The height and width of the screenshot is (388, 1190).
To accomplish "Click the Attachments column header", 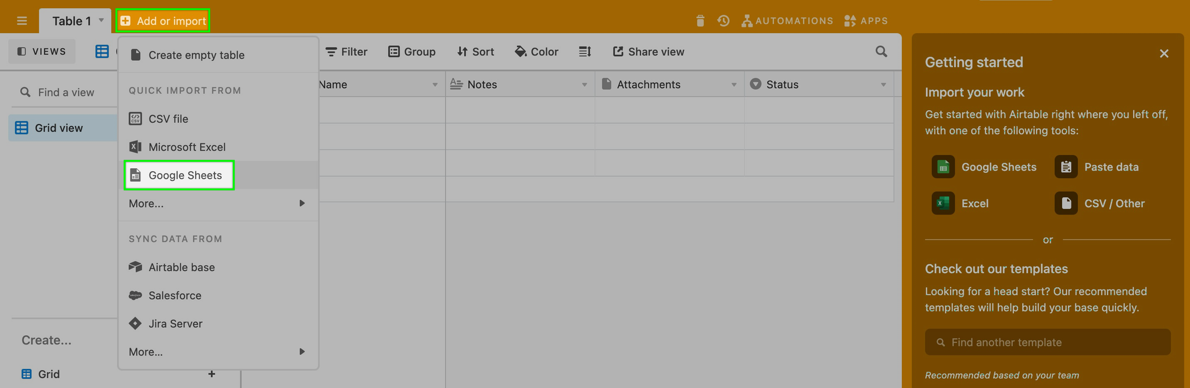I will pyautogui.click(x=669, y=85).
